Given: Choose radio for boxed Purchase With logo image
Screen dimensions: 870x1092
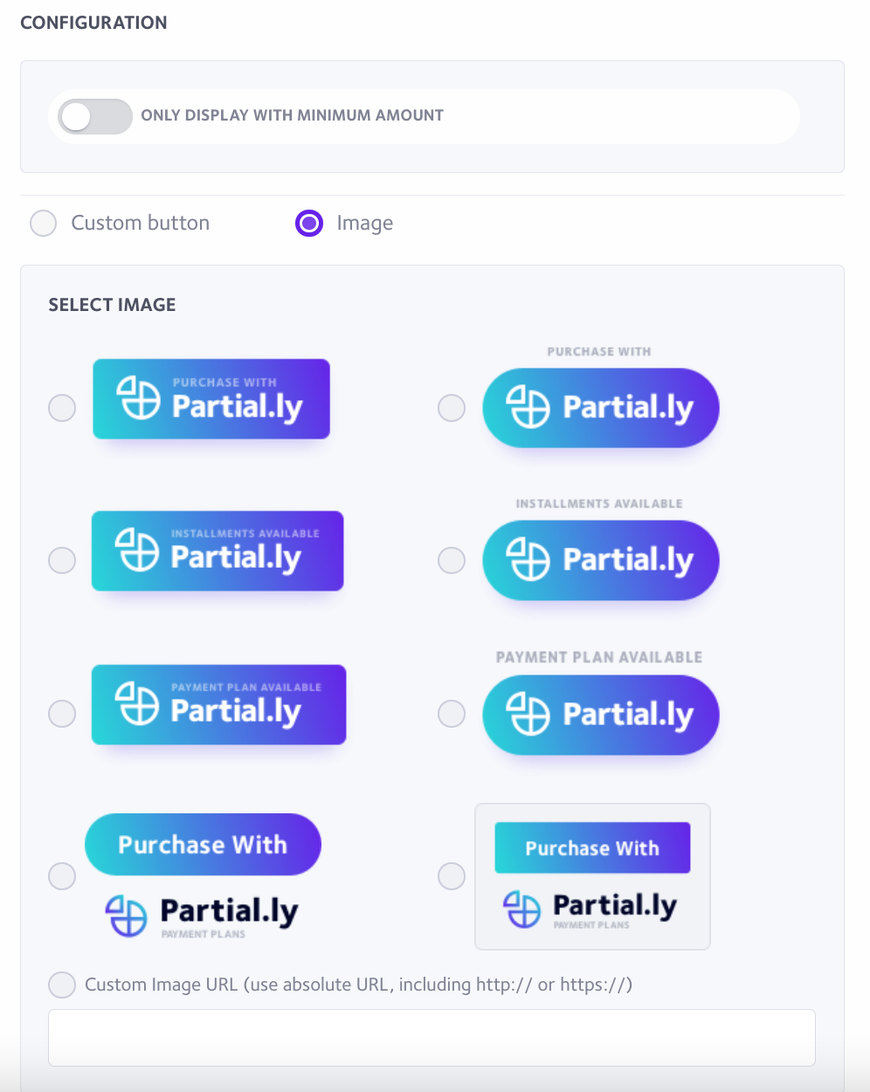Looking at the screenshot, I should (x=452, y=876).
